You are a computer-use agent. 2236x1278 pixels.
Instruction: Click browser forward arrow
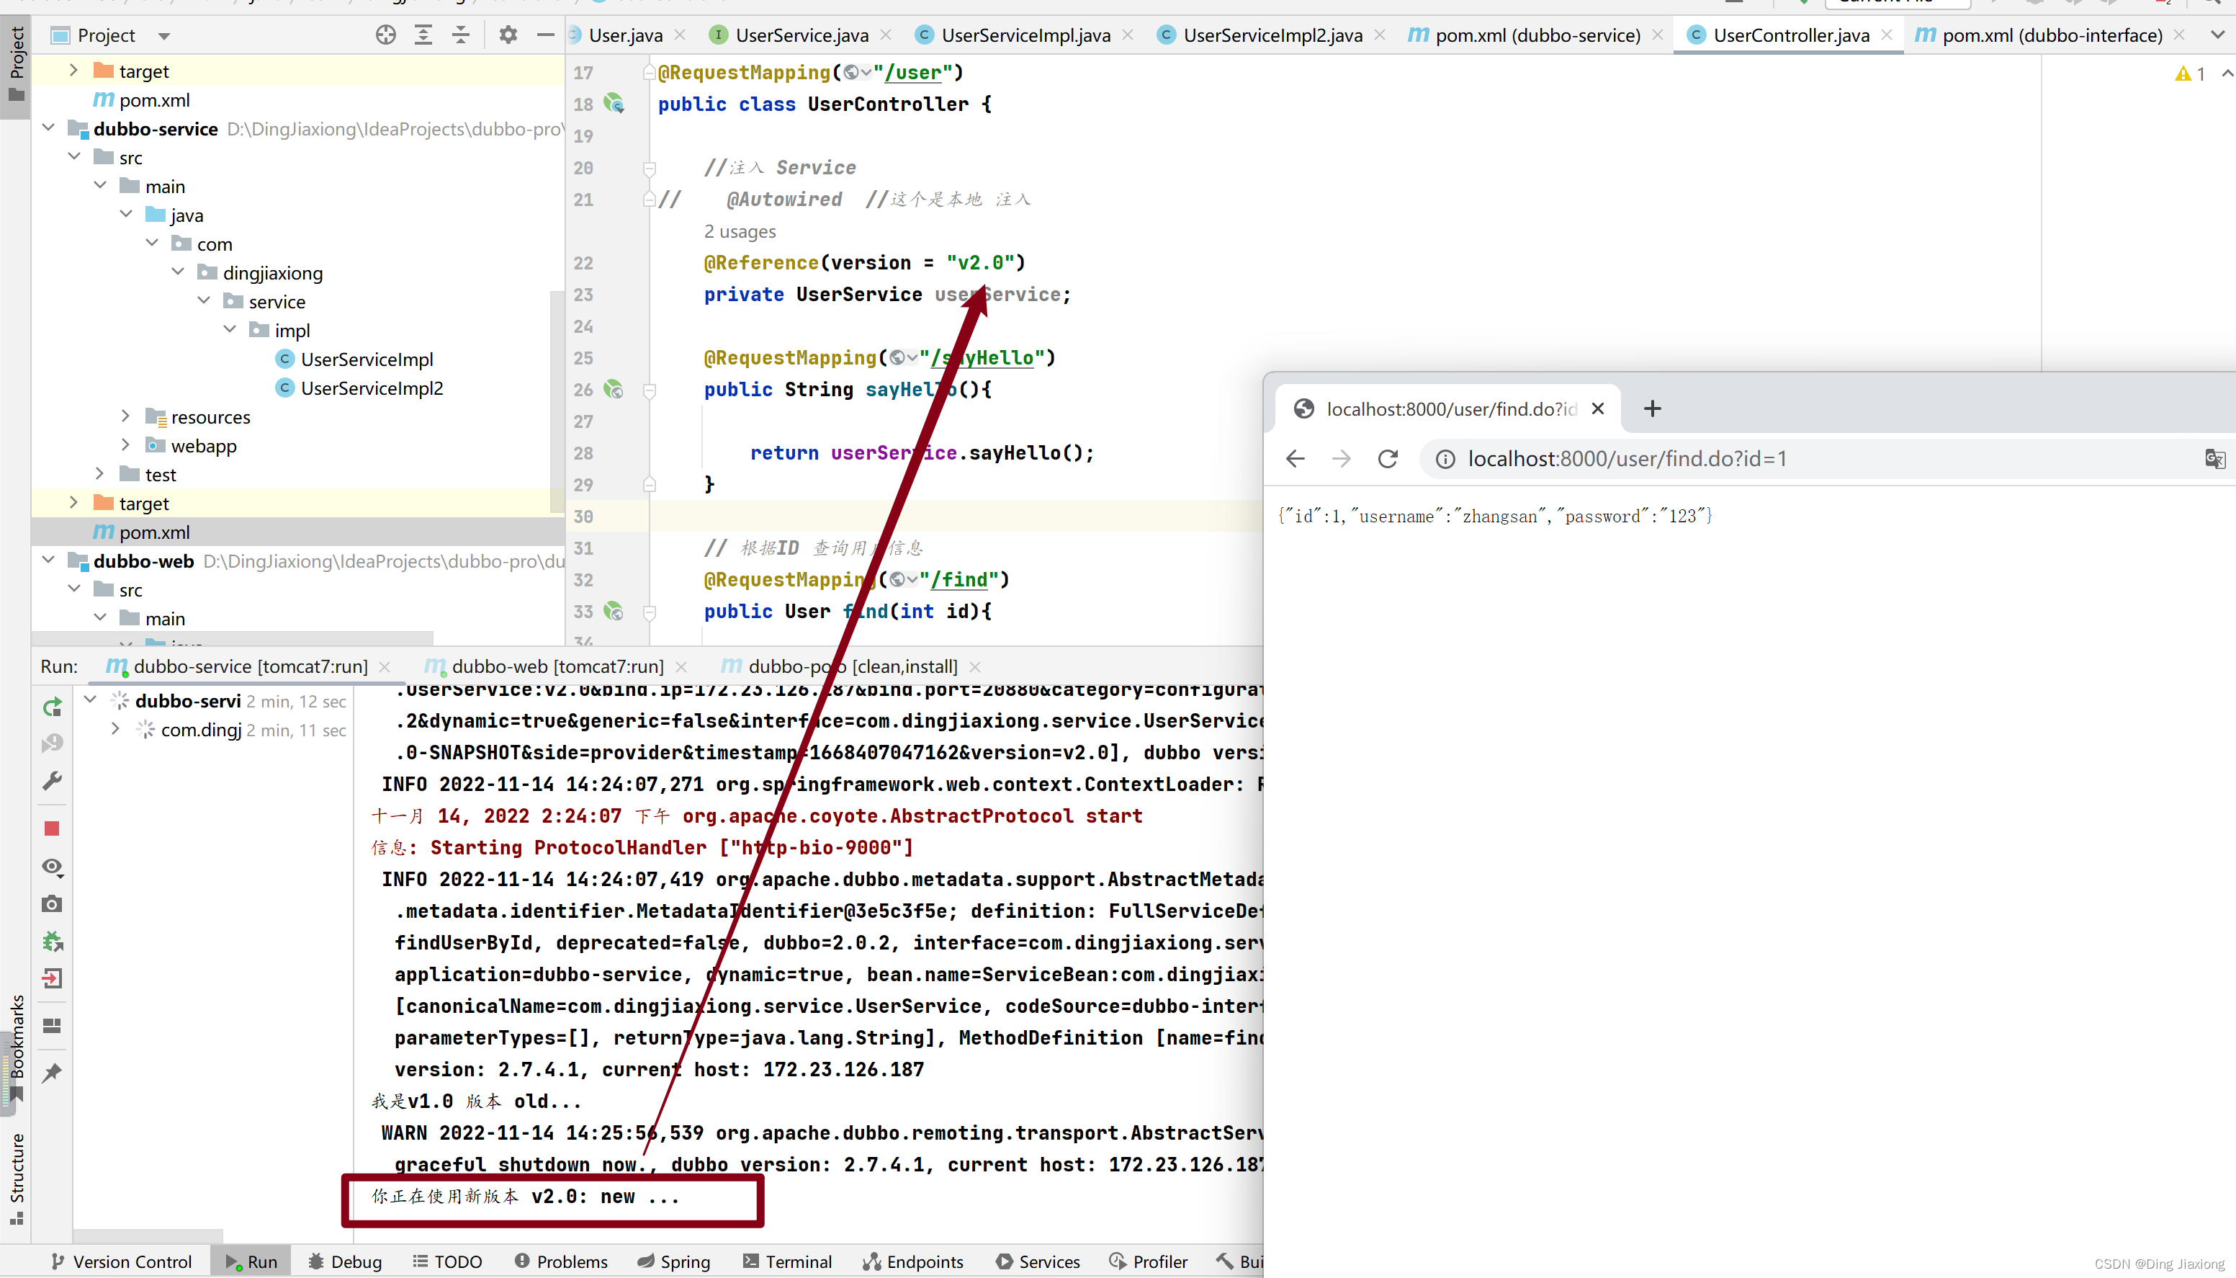[x=1342, y=459]
